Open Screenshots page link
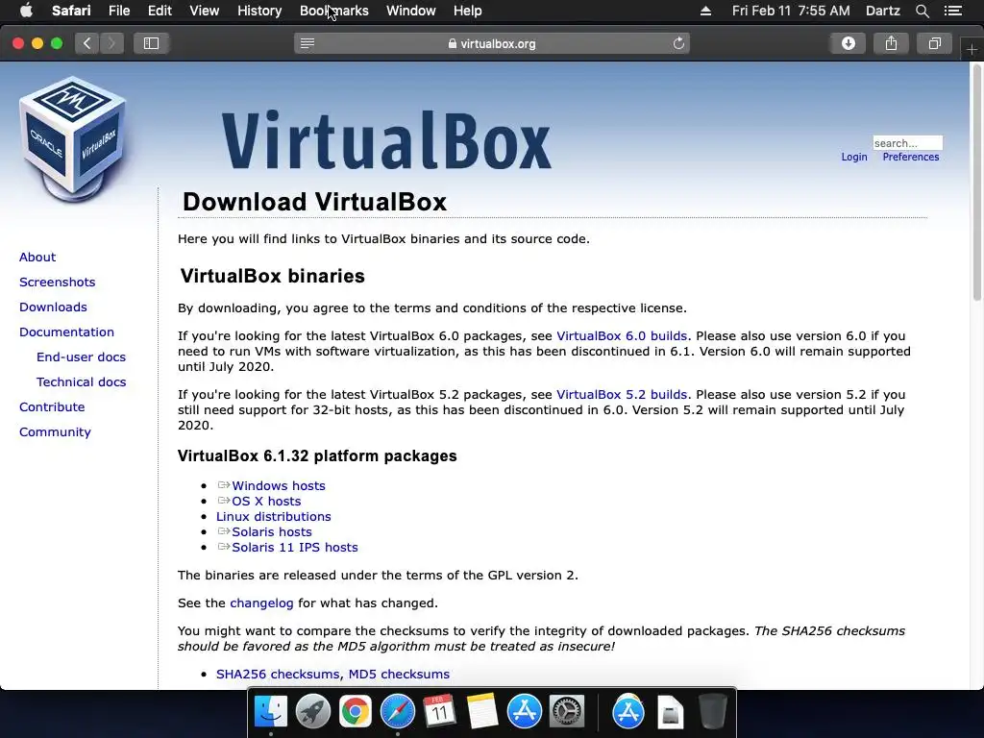Screen dimensions: 984x738 [x=57, y=282]
